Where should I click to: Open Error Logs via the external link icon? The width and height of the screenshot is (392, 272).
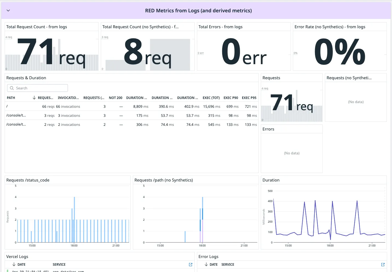[383, 265]
